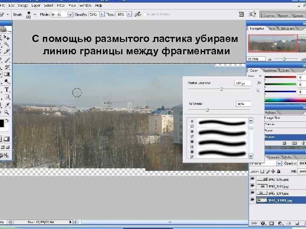Open the Brush preset picker arrow

[x=35, y=14]
